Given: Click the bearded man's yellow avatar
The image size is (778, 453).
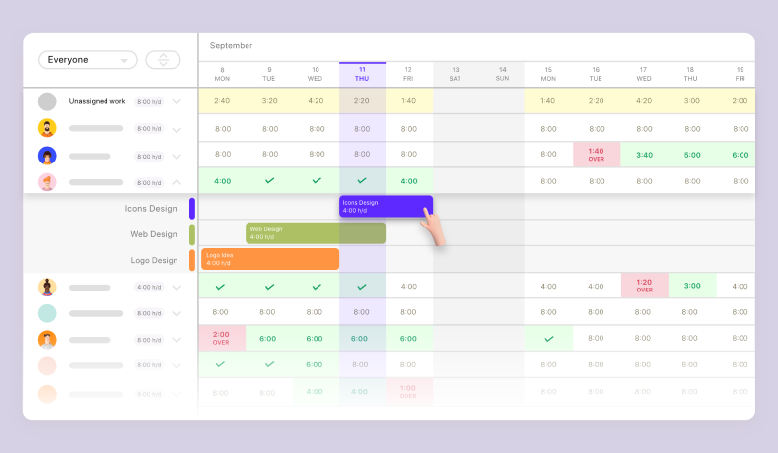Looking at the screenshot, I should [47, 128].
